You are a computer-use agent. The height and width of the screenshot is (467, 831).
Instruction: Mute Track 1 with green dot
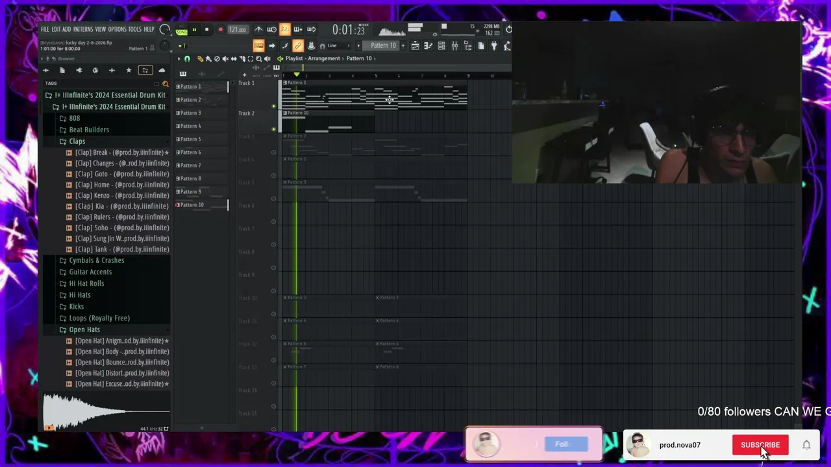pos(273,106)
